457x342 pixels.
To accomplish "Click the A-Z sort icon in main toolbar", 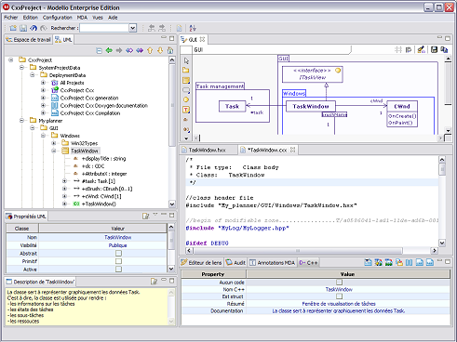I will click(193, 28).
